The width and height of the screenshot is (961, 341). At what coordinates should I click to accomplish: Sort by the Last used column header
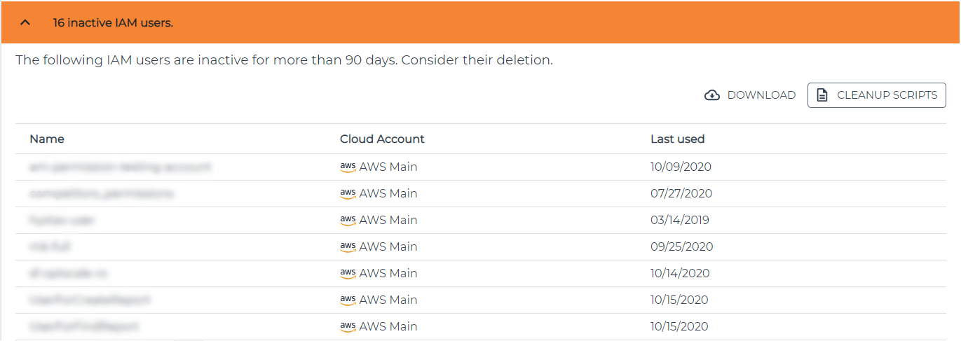pyautogui.click(x=677, y=139)
